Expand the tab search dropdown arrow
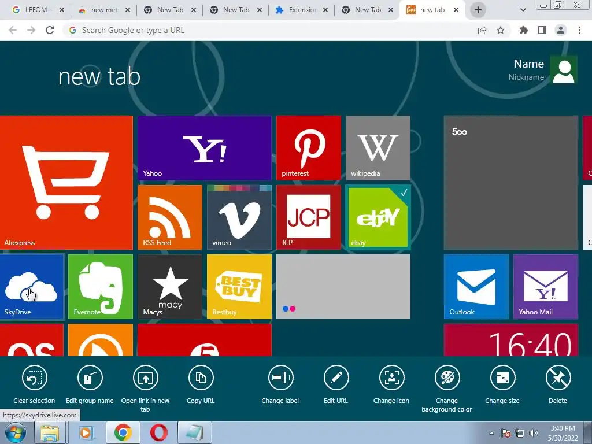This screenshot has width=592, height=444. click(x=523, y=10)
